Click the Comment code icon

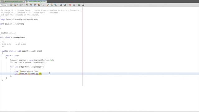pos(79,5)
